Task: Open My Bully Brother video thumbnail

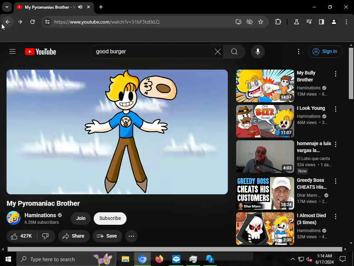Action: [x=265, y=86]
